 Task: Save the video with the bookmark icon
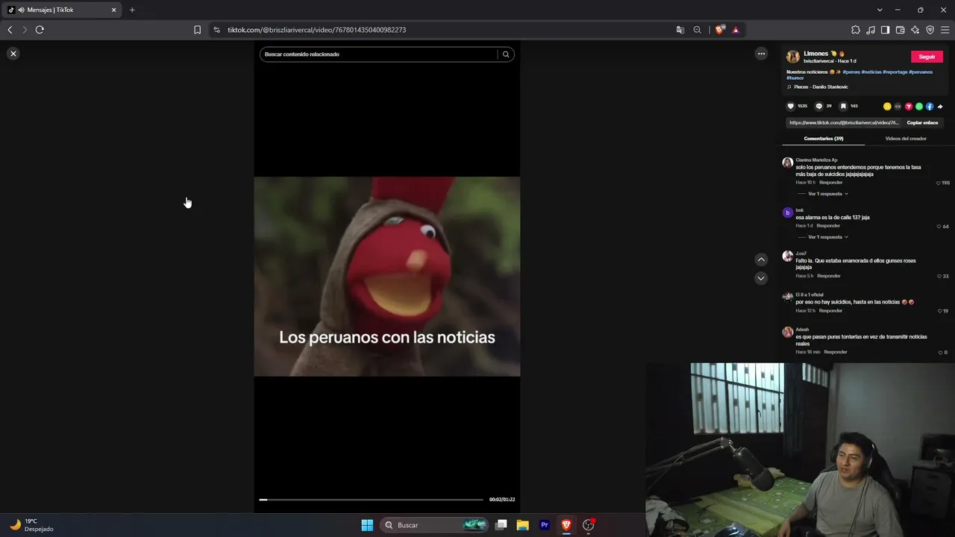[x=843, y=106]
